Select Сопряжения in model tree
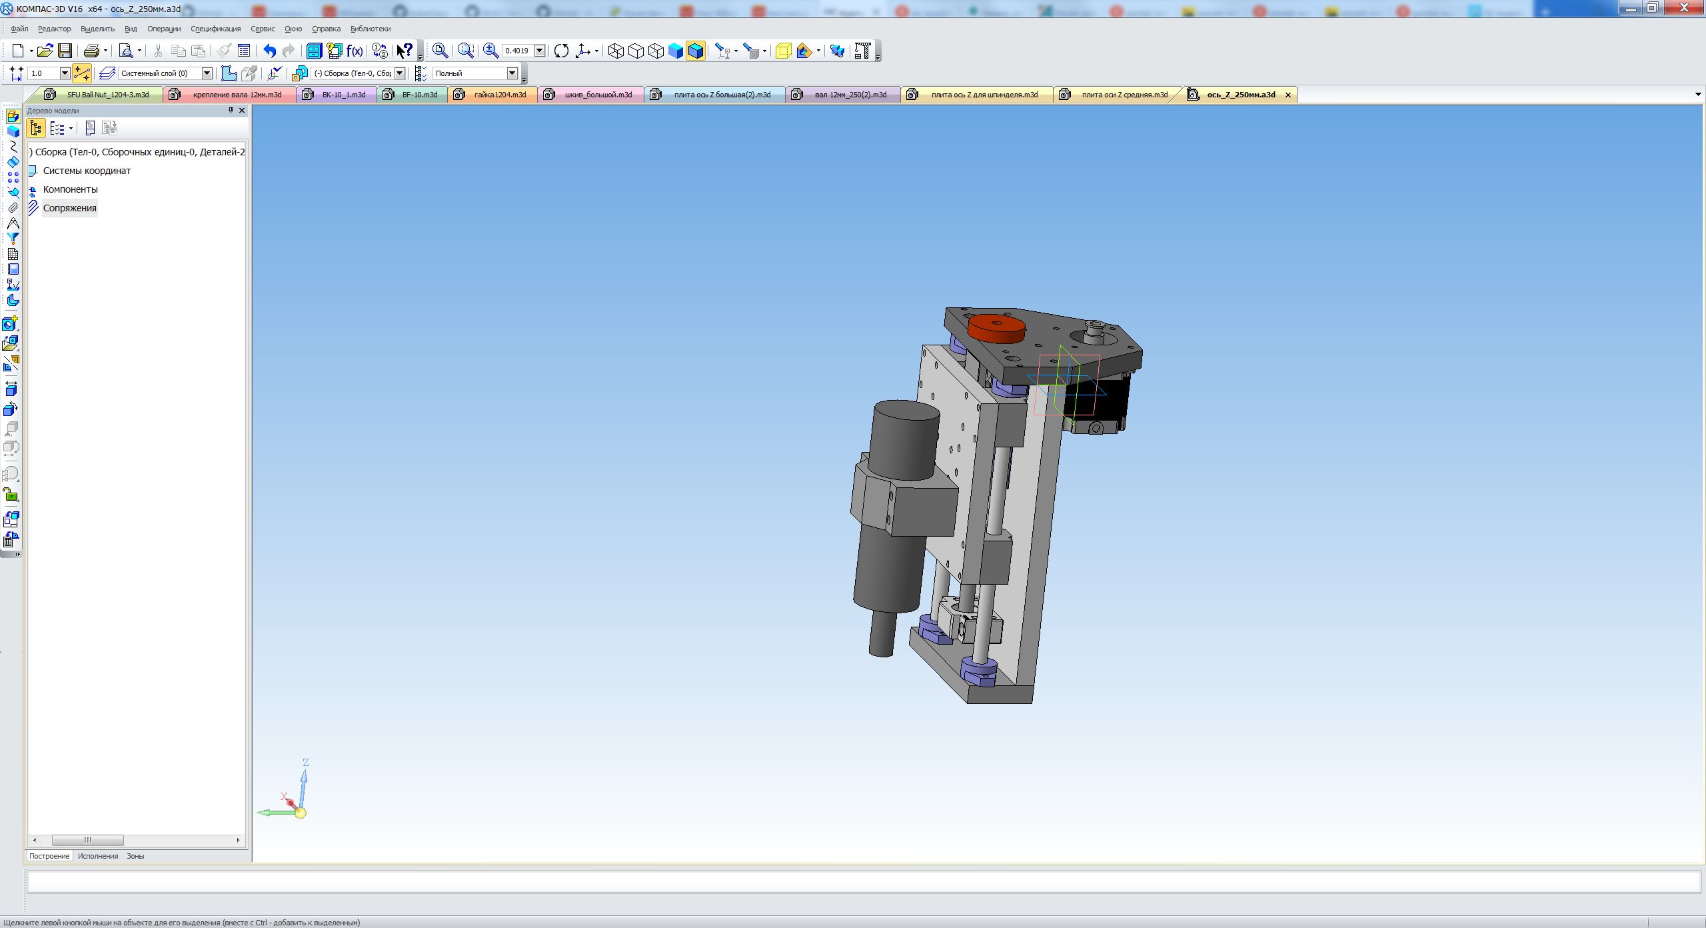Screen dimensions: 1706x928 click(x=69, y=208)
